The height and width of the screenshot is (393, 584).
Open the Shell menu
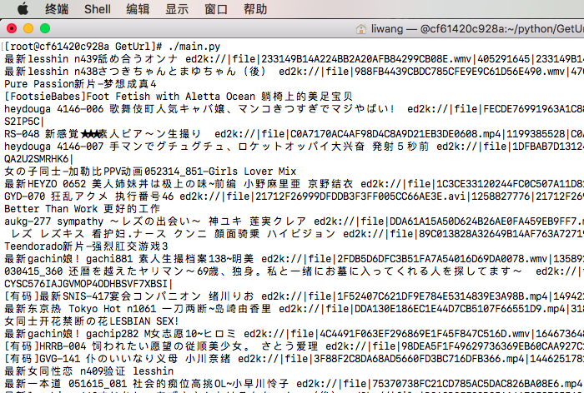98,9
